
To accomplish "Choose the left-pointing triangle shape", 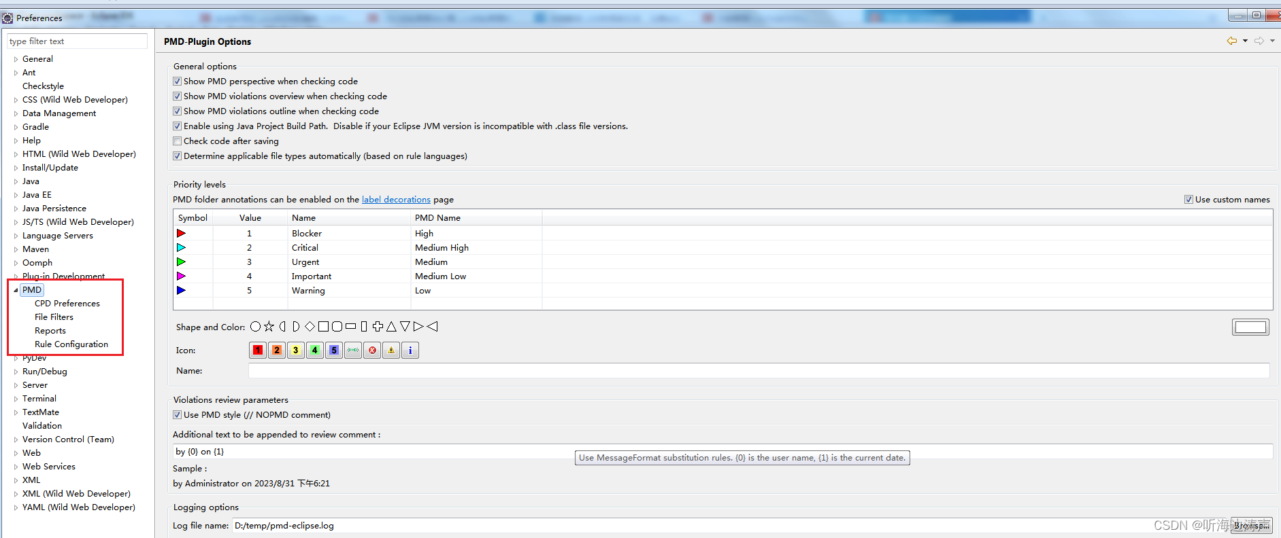I will click(x=432, y=327).
